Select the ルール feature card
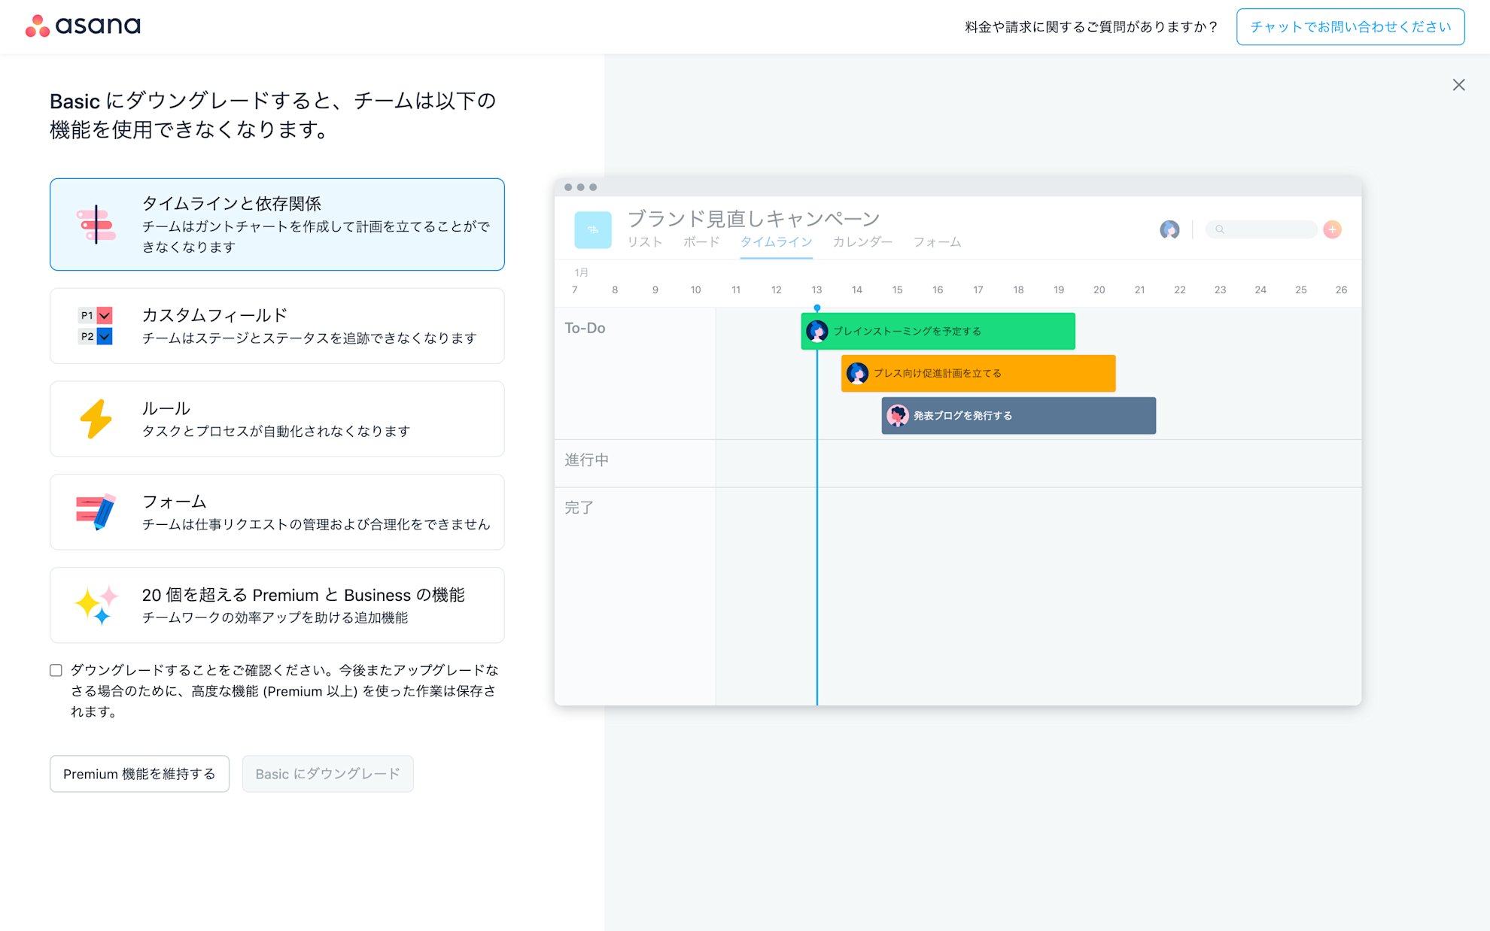 click(x=277, y=419)
